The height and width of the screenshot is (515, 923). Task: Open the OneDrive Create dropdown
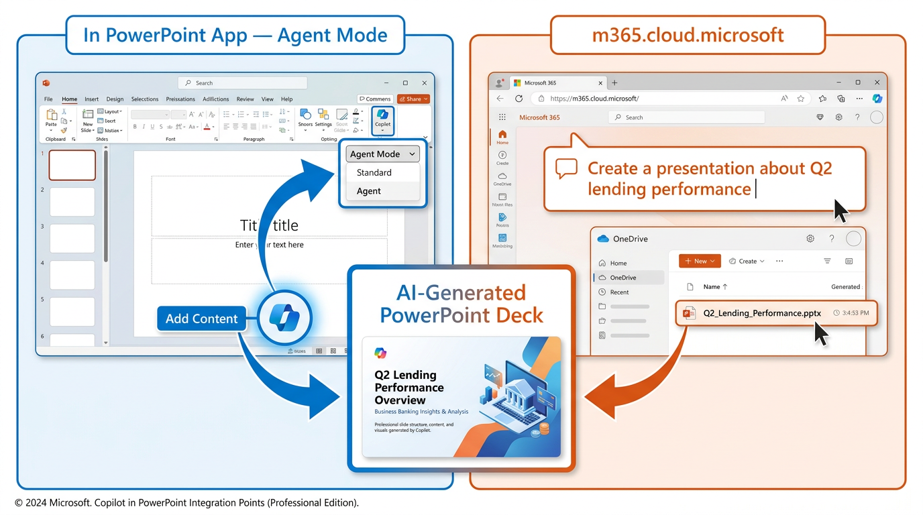click(x=747, y=261)
